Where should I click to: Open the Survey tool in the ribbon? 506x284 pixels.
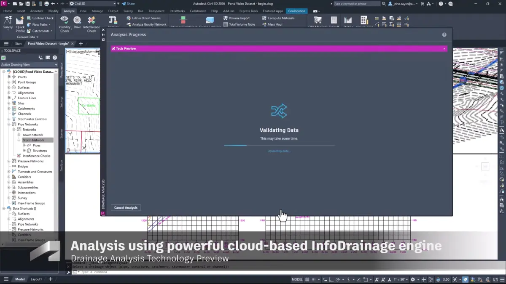[8, 23]
